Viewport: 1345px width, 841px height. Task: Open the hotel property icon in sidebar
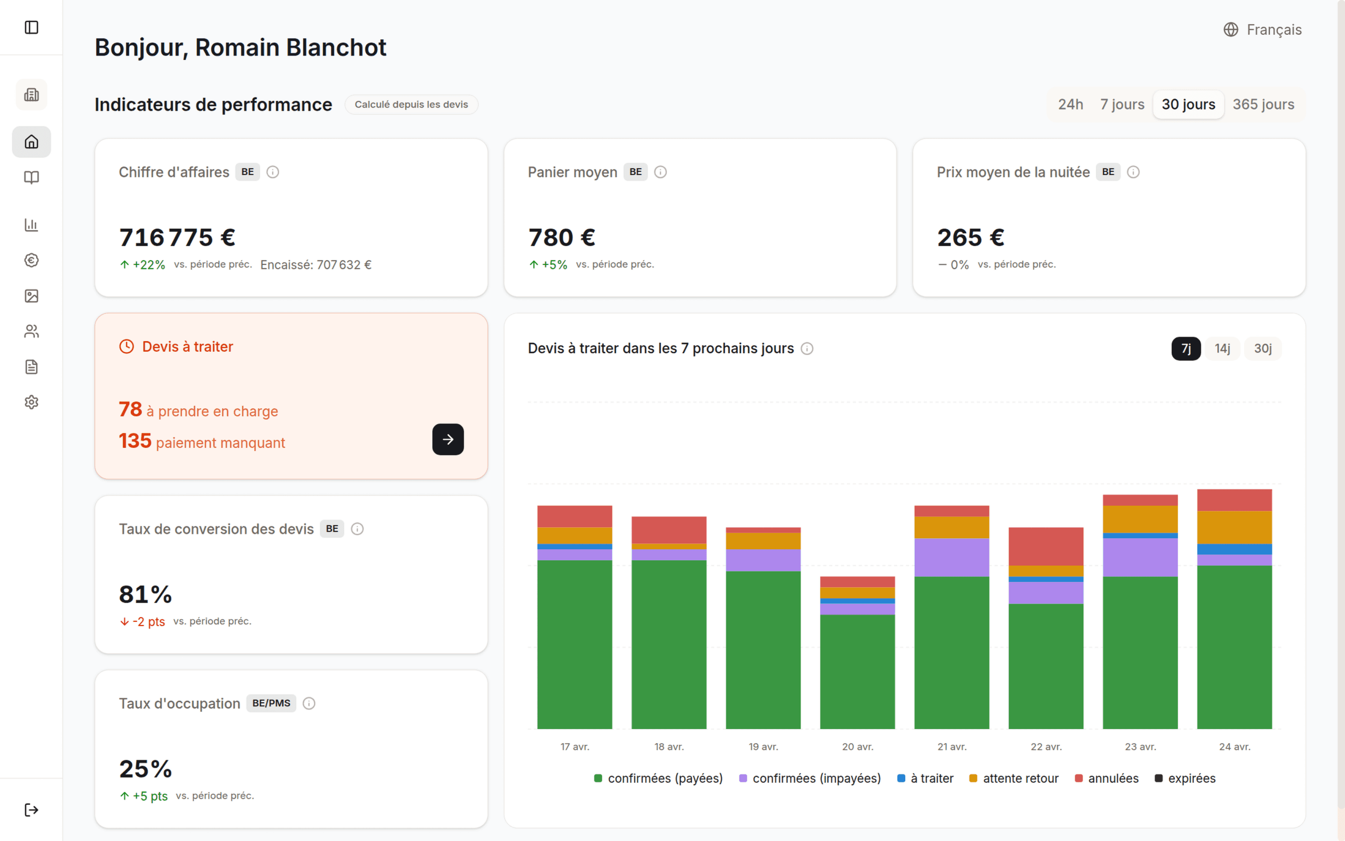[32, 95]
